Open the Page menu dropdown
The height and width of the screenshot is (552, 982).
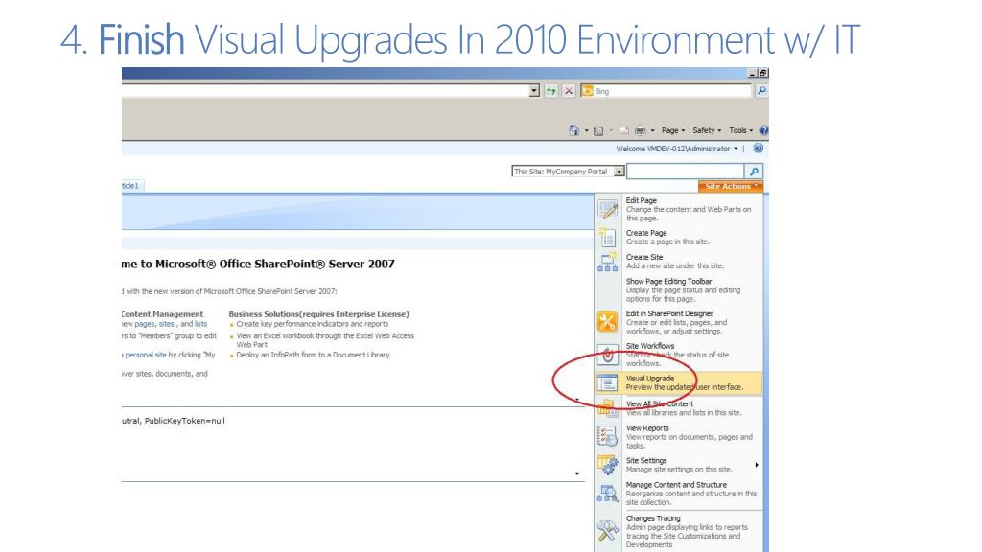tap(672, 130)
